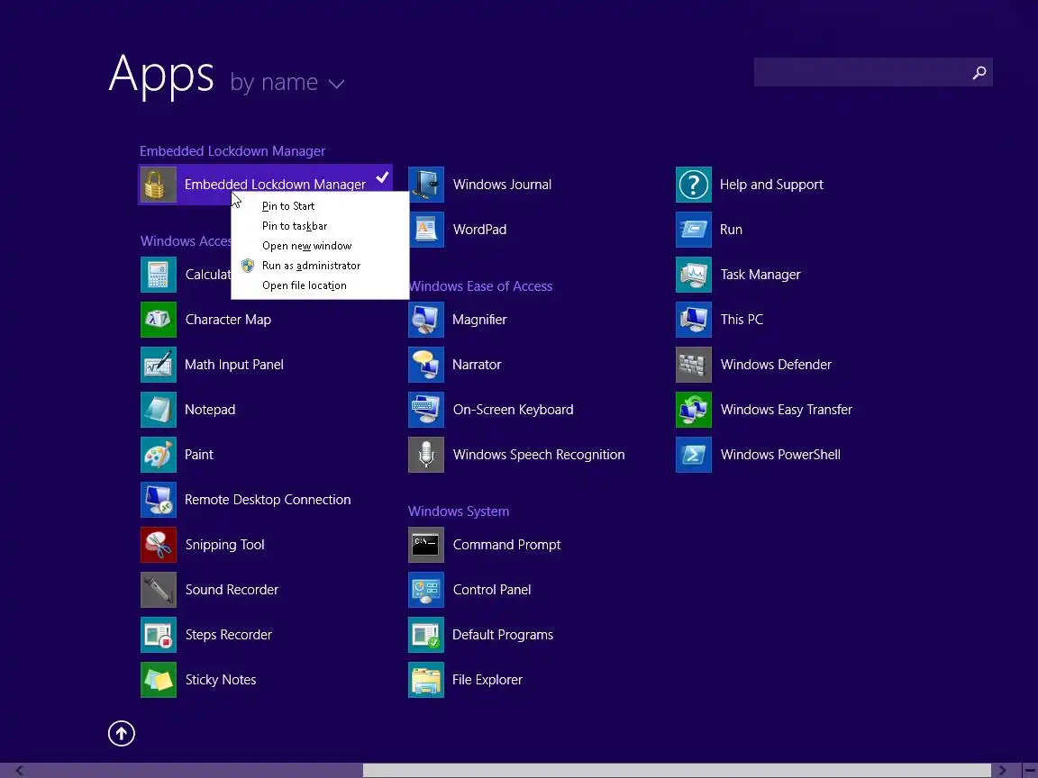The width and height of the screenshot is (1038, 778).
Task: Open Control Panel icon
Action: [425, 590]
